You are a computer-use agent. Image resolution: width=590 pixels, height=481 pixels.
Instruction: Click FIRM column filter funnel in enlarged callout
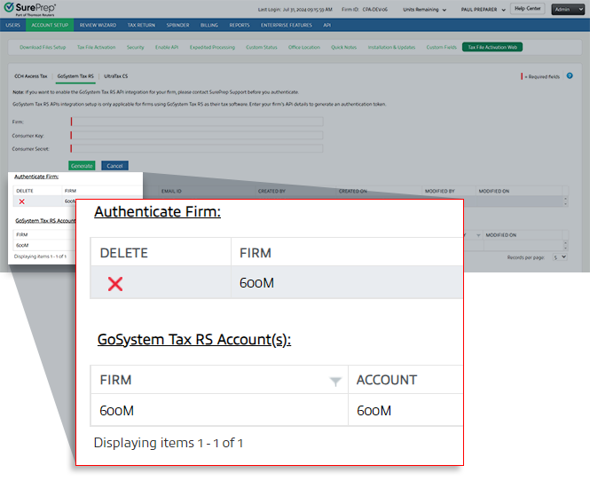tap(335, 382)
